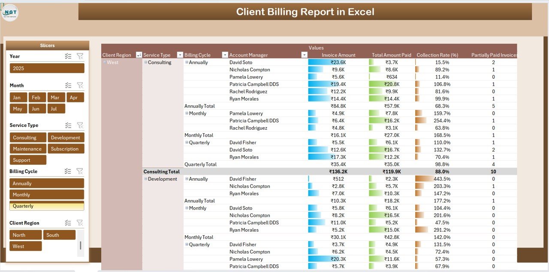This screenshot has width=549, height=272.
Task: Clear filter on the Year slicer
Action: pos(80,56)
